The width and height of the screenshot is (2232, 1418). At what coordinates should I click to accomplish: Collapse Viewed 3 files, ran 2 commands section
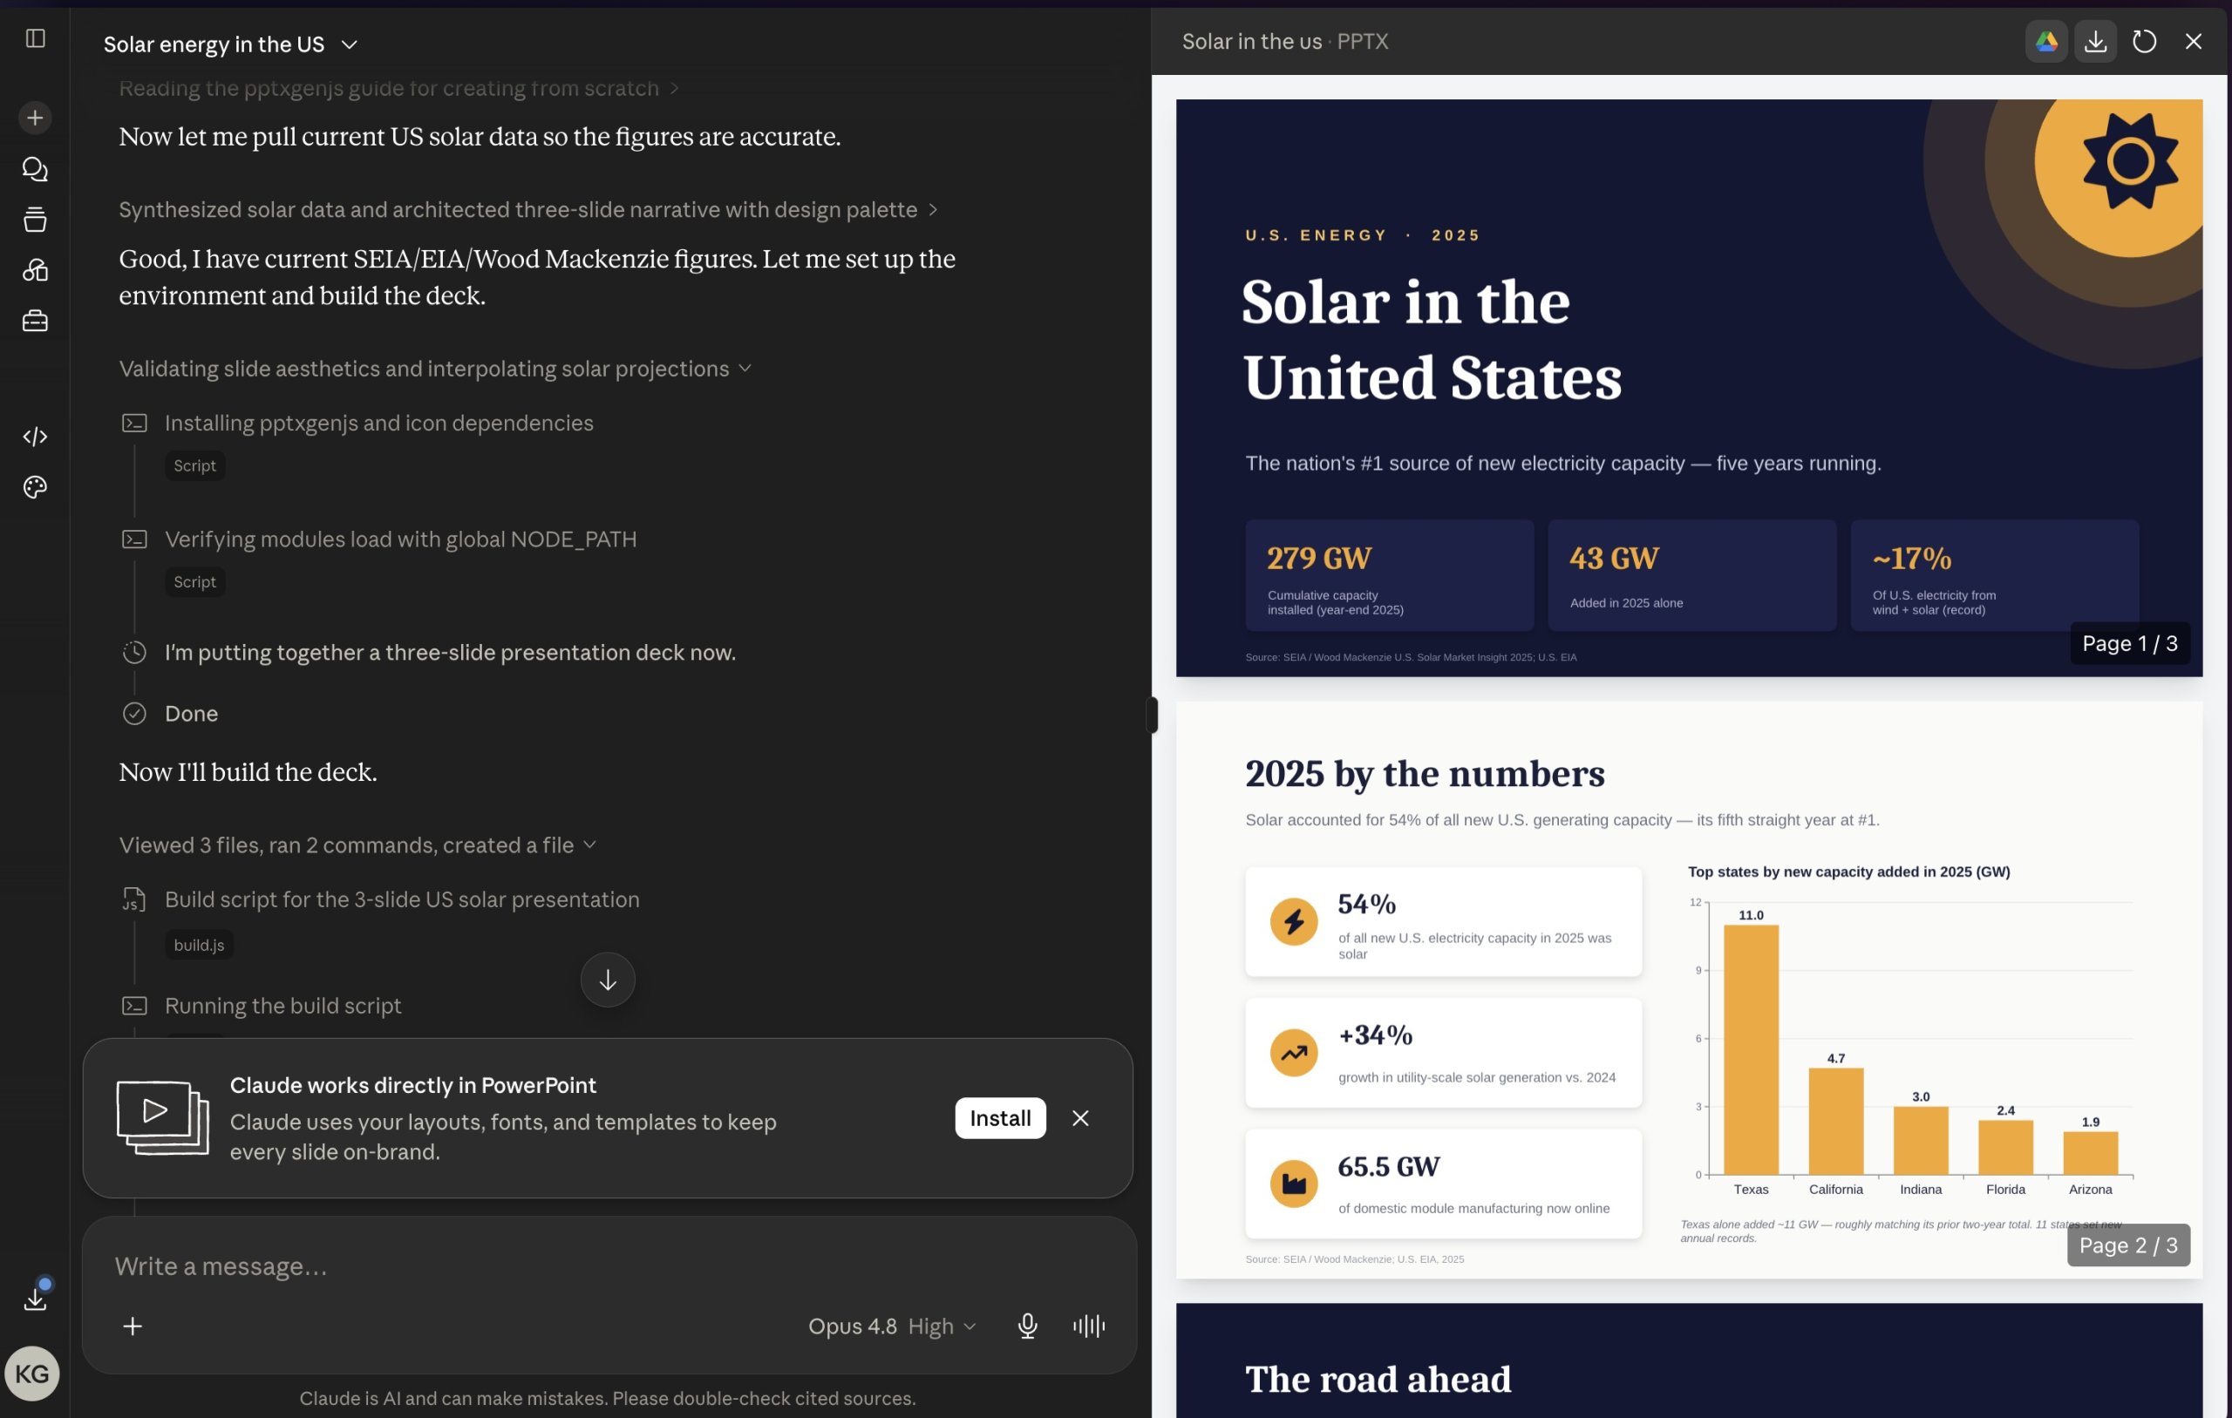tap(357, 845)
